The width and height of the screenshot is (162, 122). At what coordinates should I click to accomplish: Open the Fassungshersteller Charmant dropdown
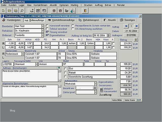pyautogui.click(x=36, y=64)
